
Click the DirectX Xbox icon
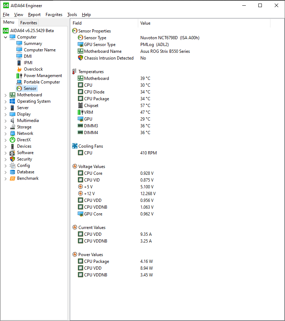pos(12,139)
